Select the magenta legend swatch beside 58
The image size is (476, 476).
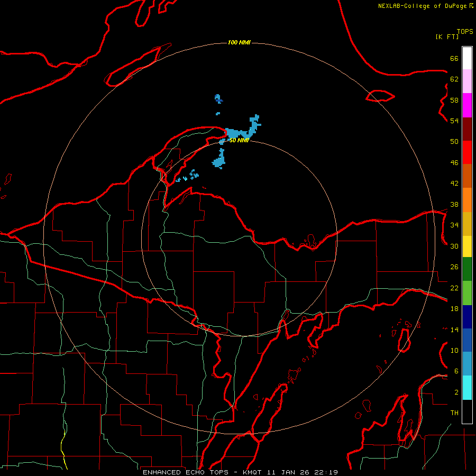click(467, 105)
